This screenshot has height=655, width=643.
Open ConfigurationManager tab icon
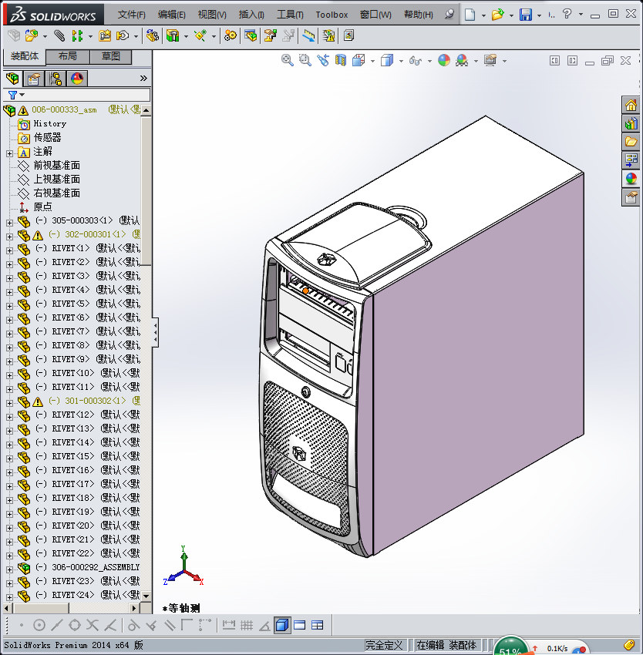pyautogui.click(x=56, y=78)
